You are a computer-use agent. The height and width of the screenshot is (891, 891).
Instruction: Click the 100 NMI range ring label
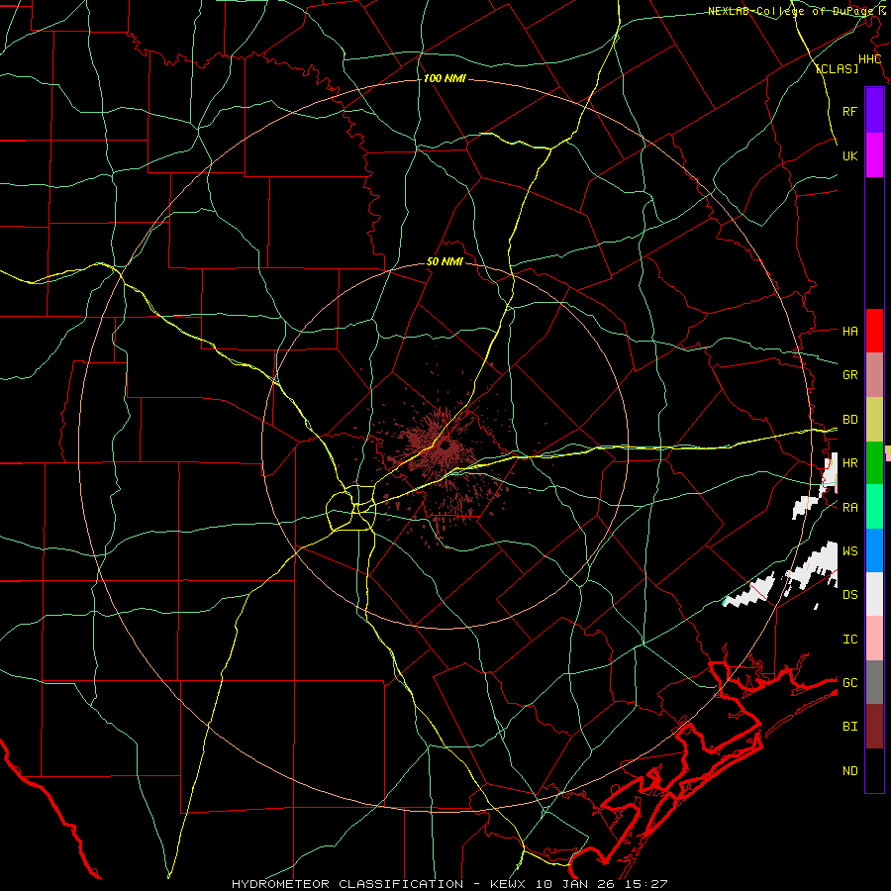[x=445, y=78]
